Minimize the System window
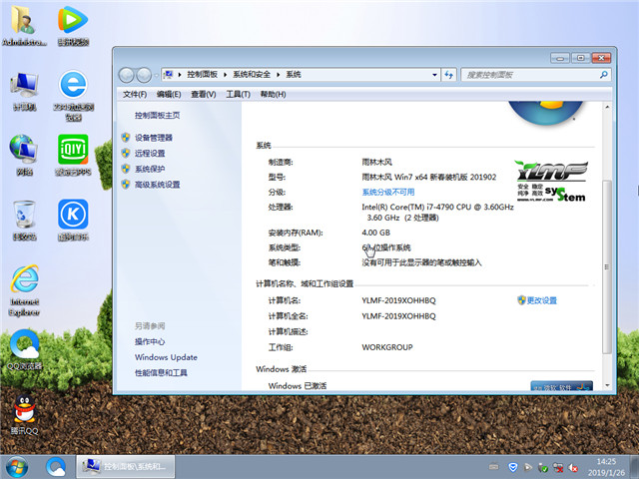Image resolution: width=639 pixels, height=479 pixels. pyautogui.click(x=560, y=58)
